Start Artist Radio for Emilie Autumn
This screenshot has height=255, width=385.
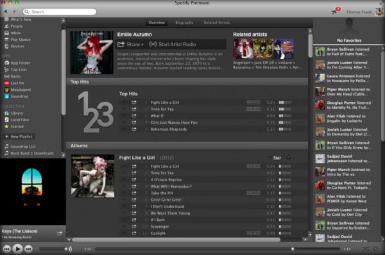(x=173, y=44)
